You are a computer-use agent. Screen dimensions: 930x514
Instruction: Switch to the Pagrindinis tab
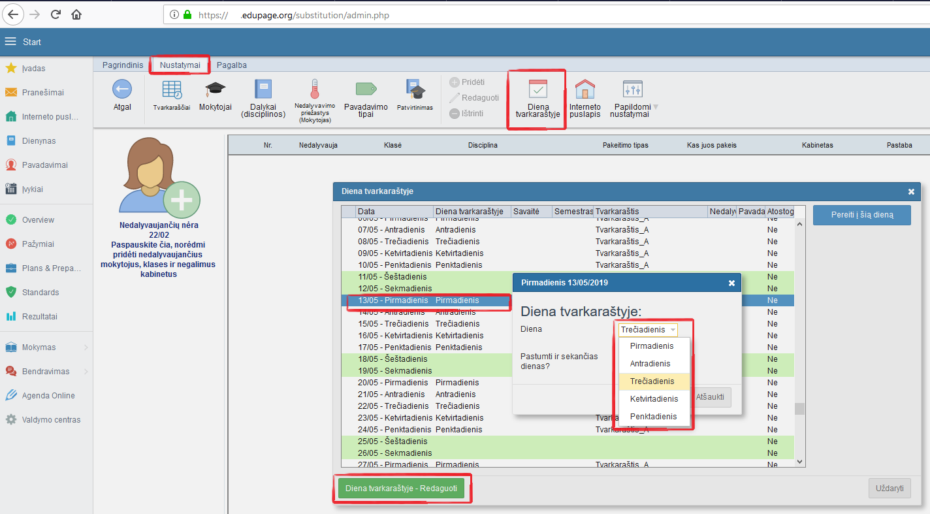pyautogui.click(x=122, y=65)
